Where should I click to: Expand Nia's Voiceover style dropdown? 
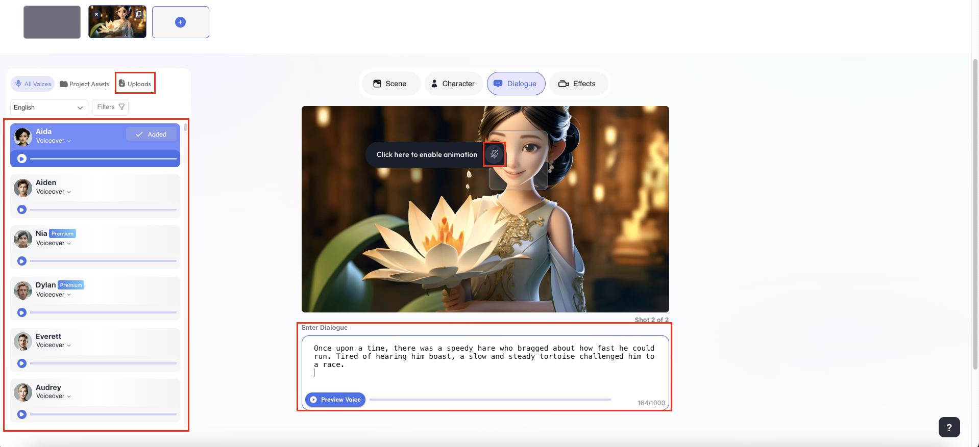click(54, 243)
